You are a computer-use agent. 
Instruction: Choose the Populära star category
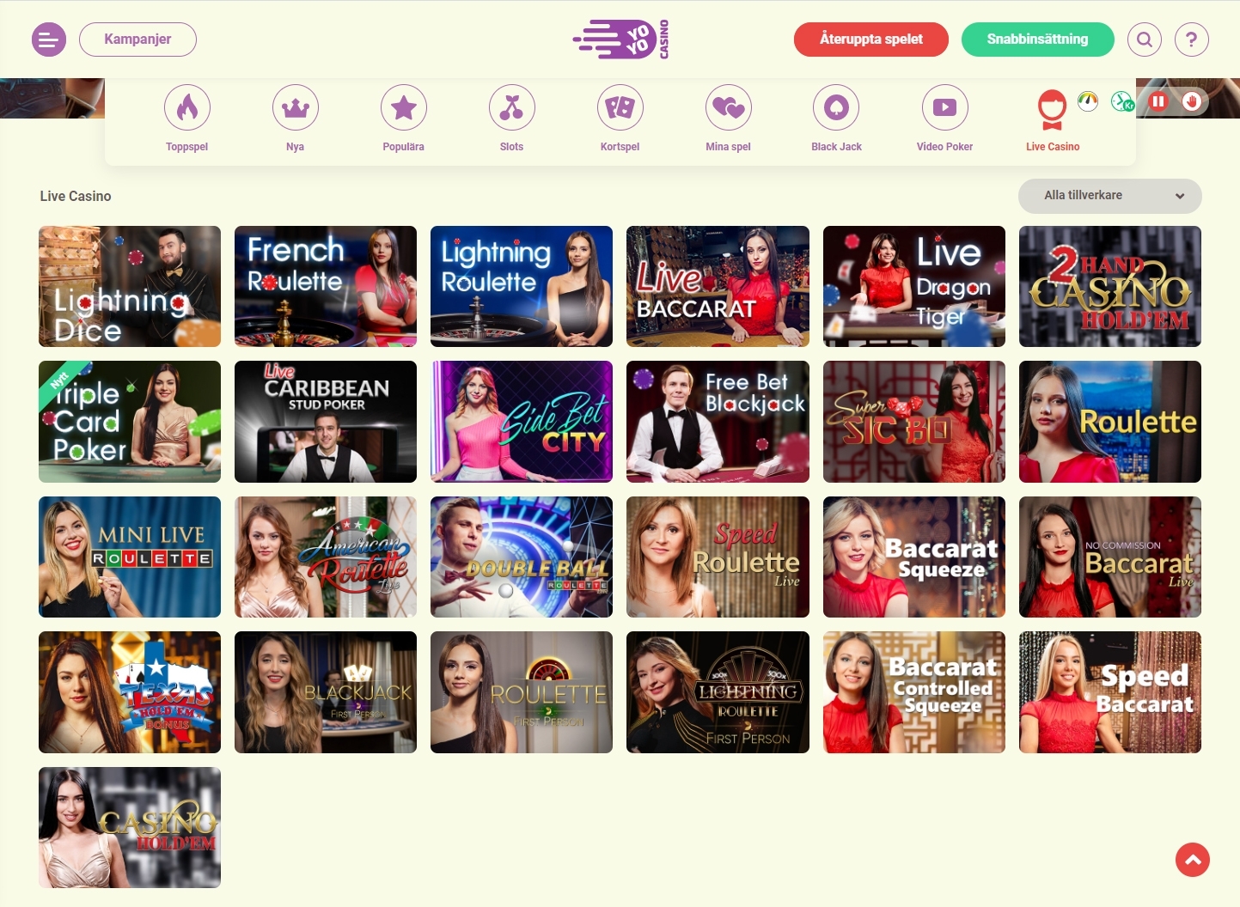404,108
